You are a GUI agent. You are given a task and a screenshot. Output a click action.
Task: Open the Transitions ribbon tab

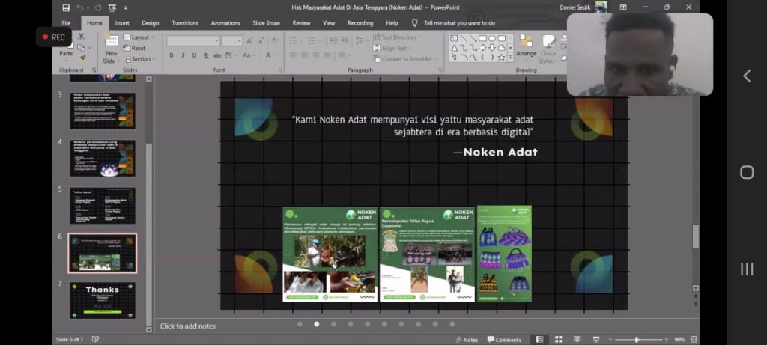point(184,23)
